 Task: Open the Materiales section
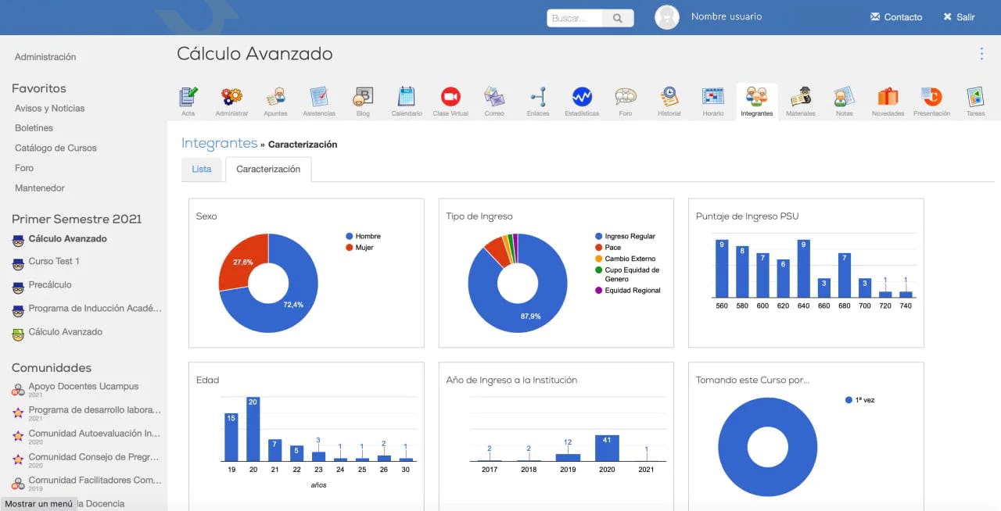[800, 100]
